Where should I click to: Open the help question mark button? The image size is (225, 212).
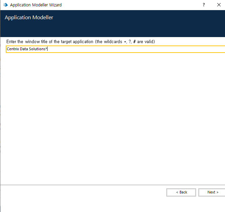(204, 5)
